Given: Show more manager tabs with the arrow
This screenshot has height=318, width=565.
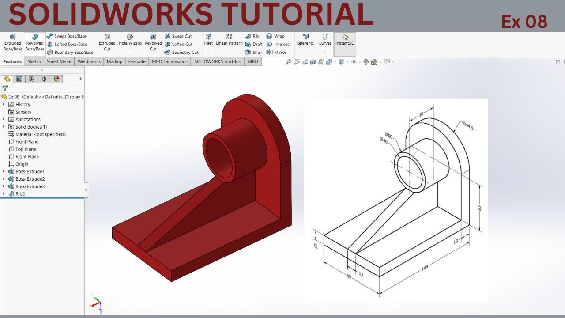Looking at the screenshot, I should pos(80,79).
